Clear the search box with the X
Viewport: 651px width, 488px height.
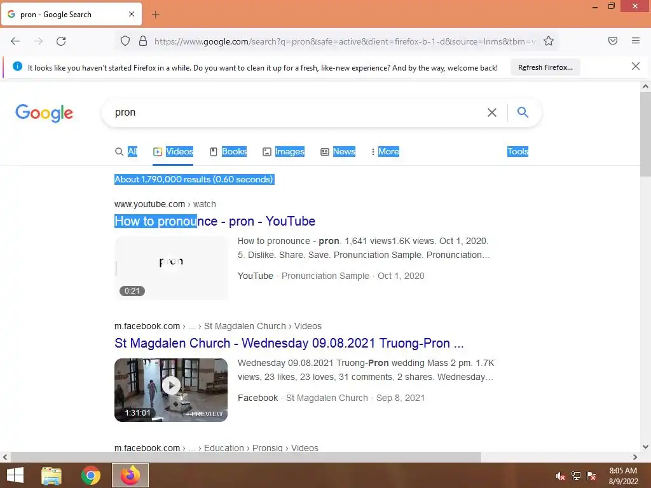[x=492, y=112]
